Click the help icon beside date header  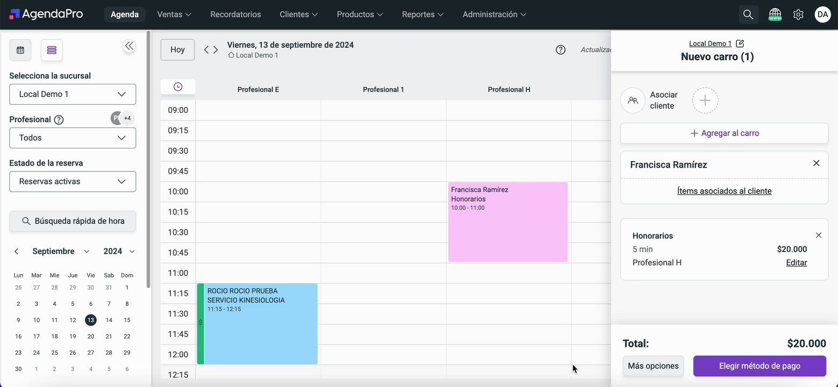tap(561, 50)
